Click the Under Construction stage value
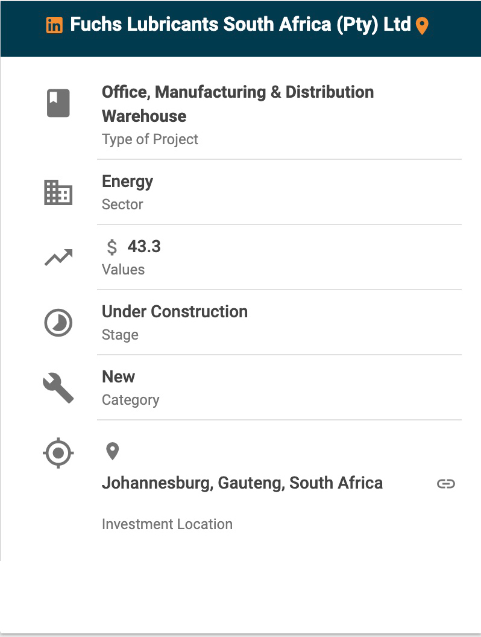This screenshot has height=637, width=481. coord(174,311)
